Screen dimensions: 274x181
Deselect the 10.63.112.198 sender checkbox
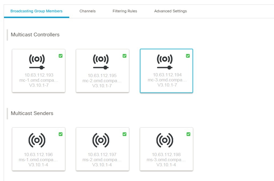[188, 134]
